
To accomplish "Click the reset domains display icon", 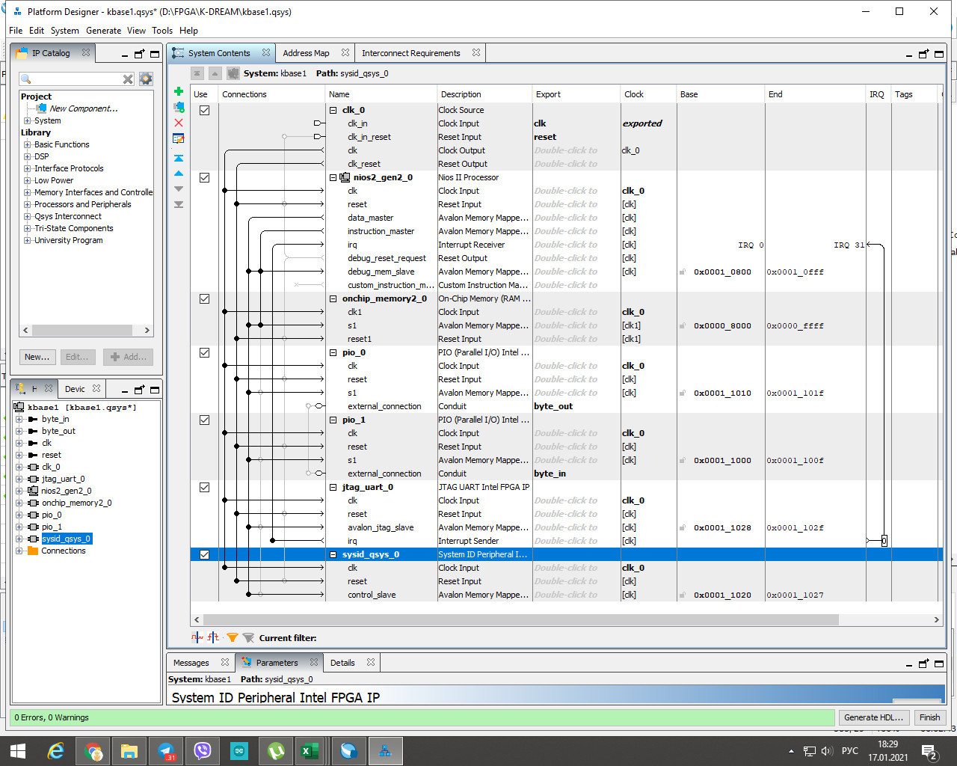I will (x=214, y=637).
